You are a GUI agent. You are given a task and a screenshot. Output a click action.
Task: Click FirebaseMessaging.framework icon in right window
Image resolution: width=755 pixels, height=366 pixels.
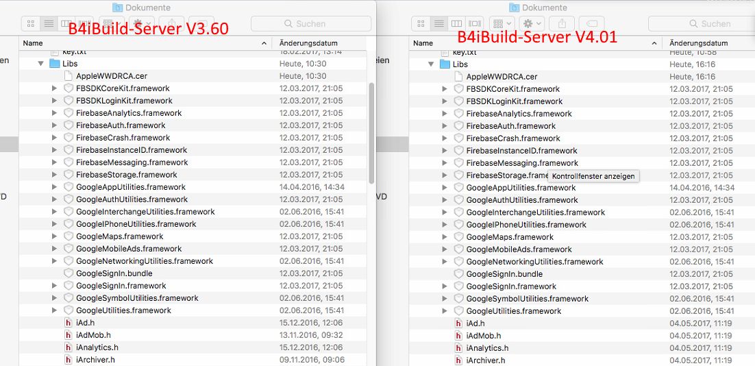[458, 162]
